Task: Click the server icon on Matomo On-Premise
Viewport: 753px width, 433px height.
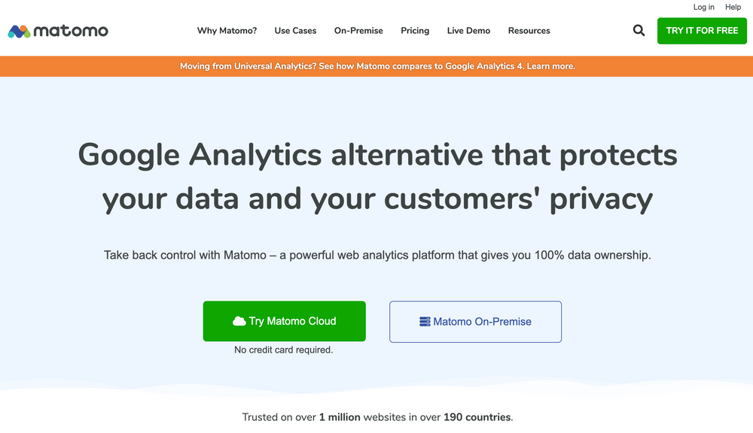Action: (x=426, y=321)
